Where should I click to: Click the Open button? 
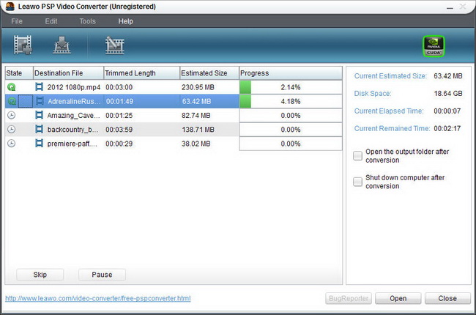point(398,298)
